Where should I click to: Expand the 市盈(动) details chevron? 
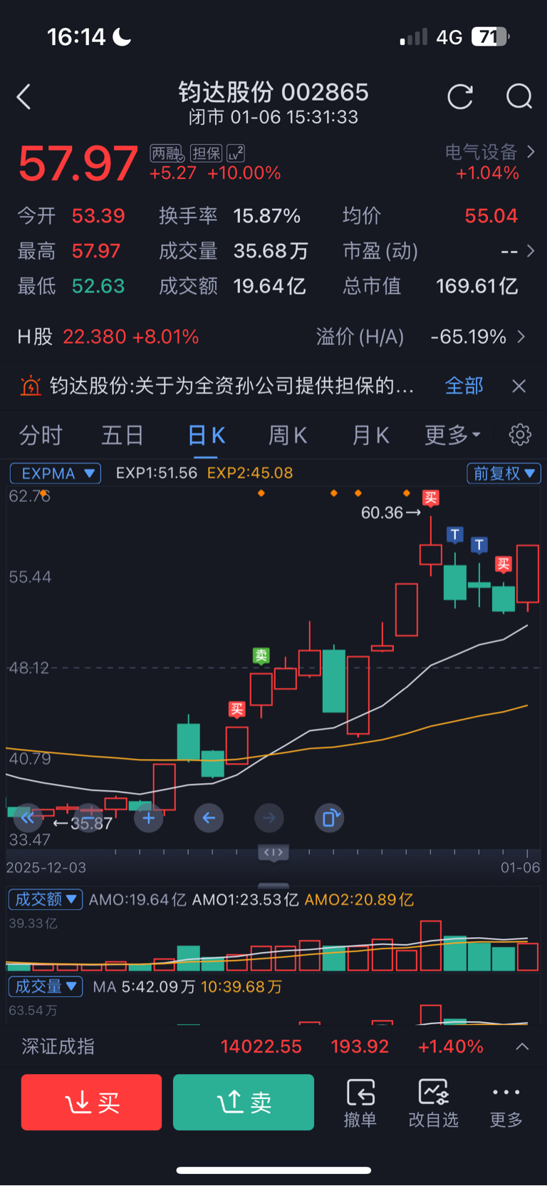[530, 251]
